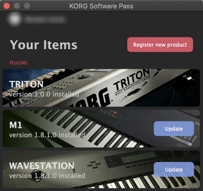
Task: Select TRITON version 1.0.0 installed text
Action: tap(44, 94)
